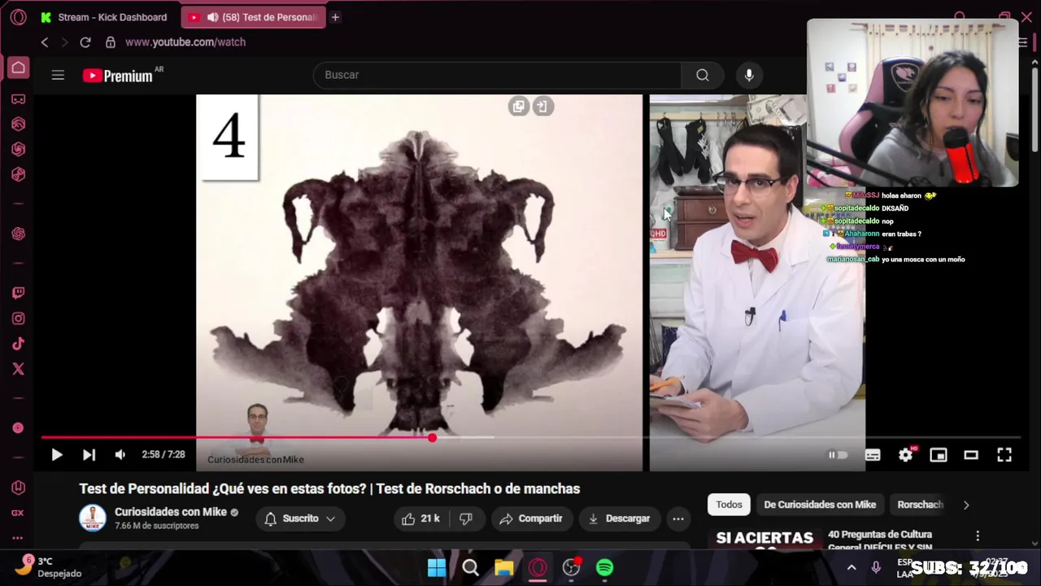The image size is (1041, 586).
Task: Dislike the video
Action: pos(466,518)
